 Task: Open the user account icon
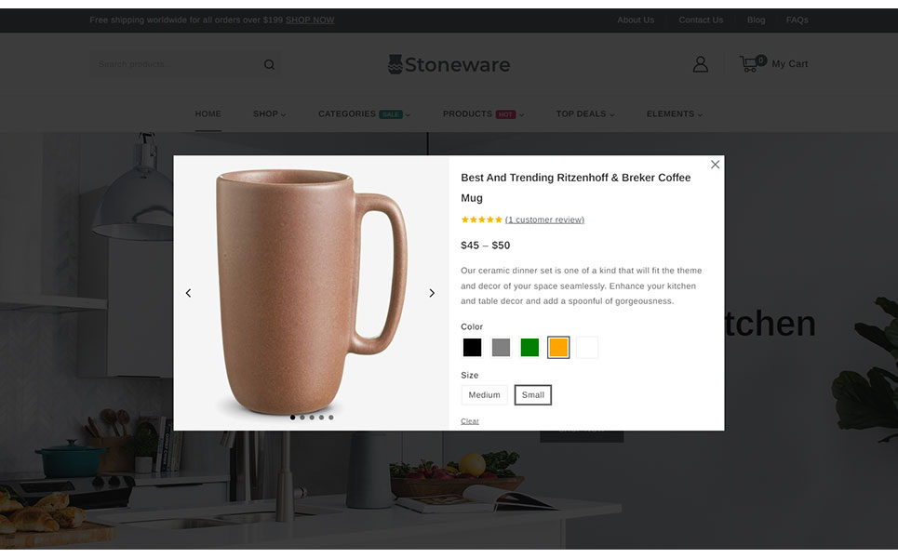[700, 64]
